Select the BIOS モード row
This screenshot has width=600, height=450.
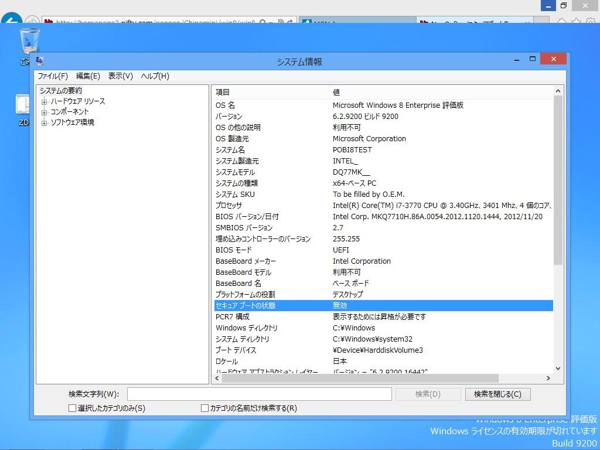[383, 250]
